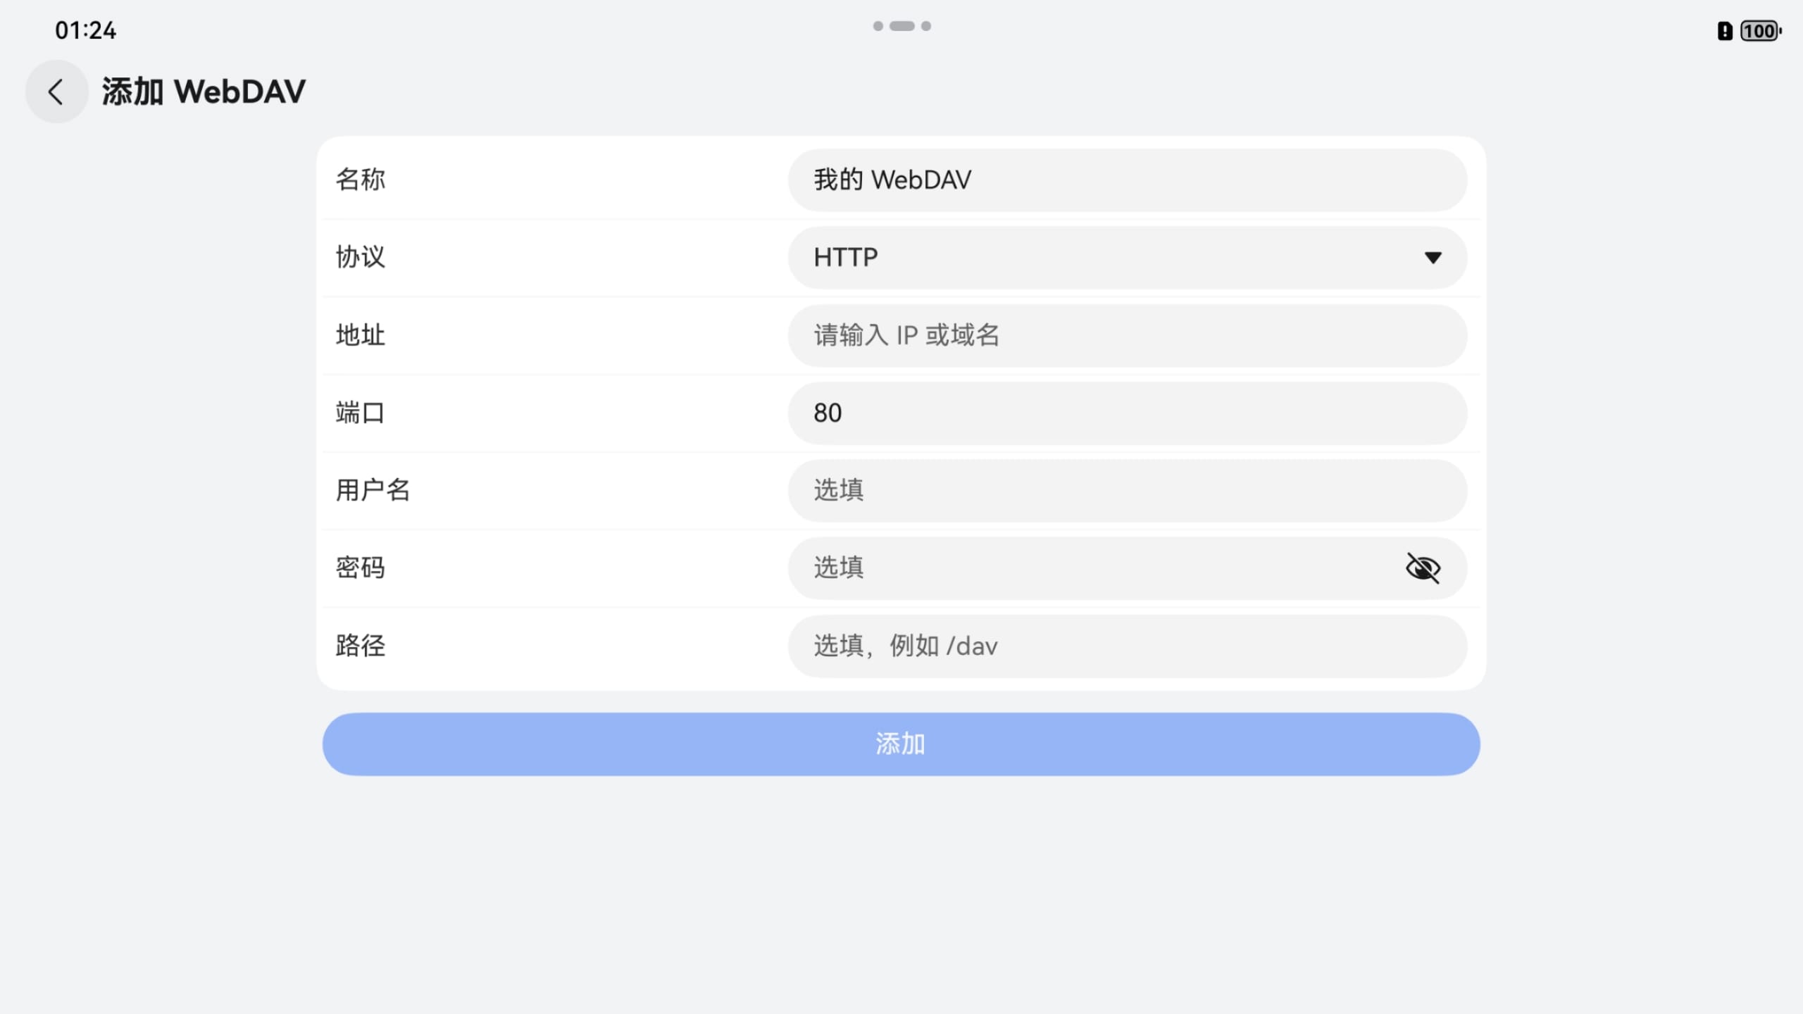The width and height of the screenshot is (1803, 1014).
Task: Click the username optional input field
Action: point(1127,490)
